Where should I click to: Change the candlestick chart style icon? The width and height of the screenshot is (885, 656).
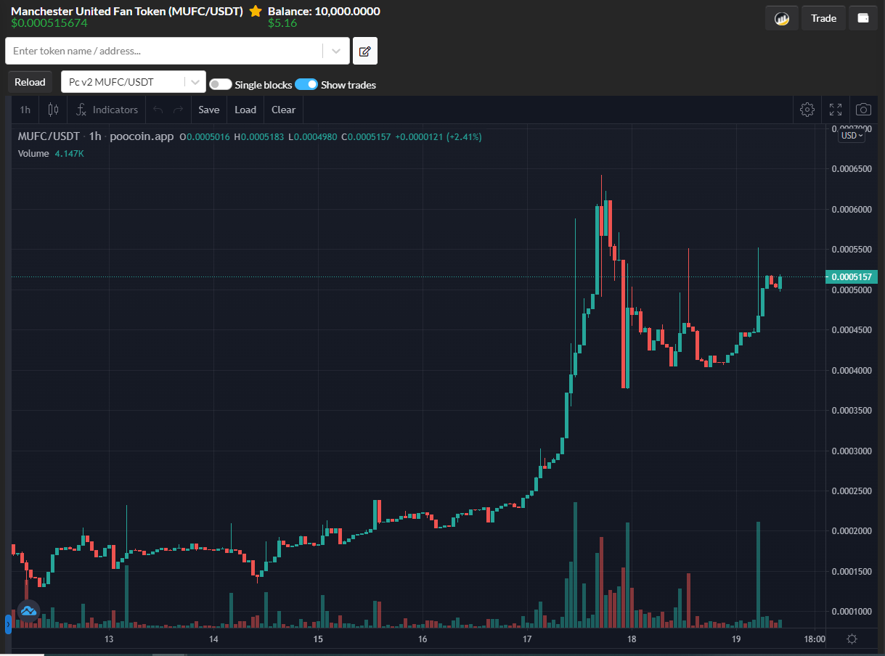53,110
